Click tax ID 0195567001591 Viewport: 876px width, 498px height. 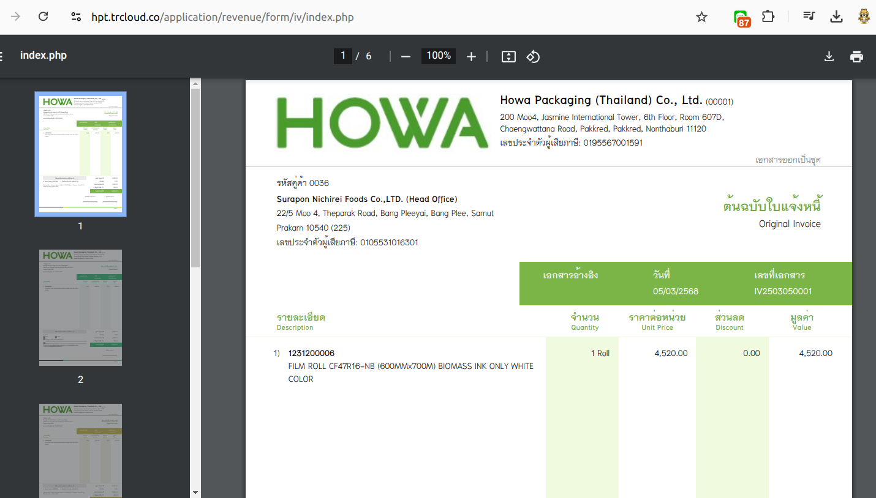[x=613, y=143]
